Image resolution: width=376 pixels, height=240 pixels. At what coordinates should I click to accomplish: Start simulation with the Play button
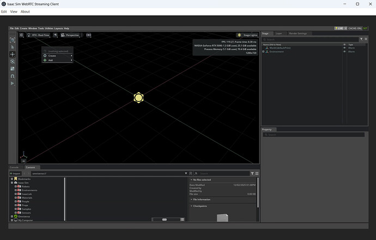[13, 83]
